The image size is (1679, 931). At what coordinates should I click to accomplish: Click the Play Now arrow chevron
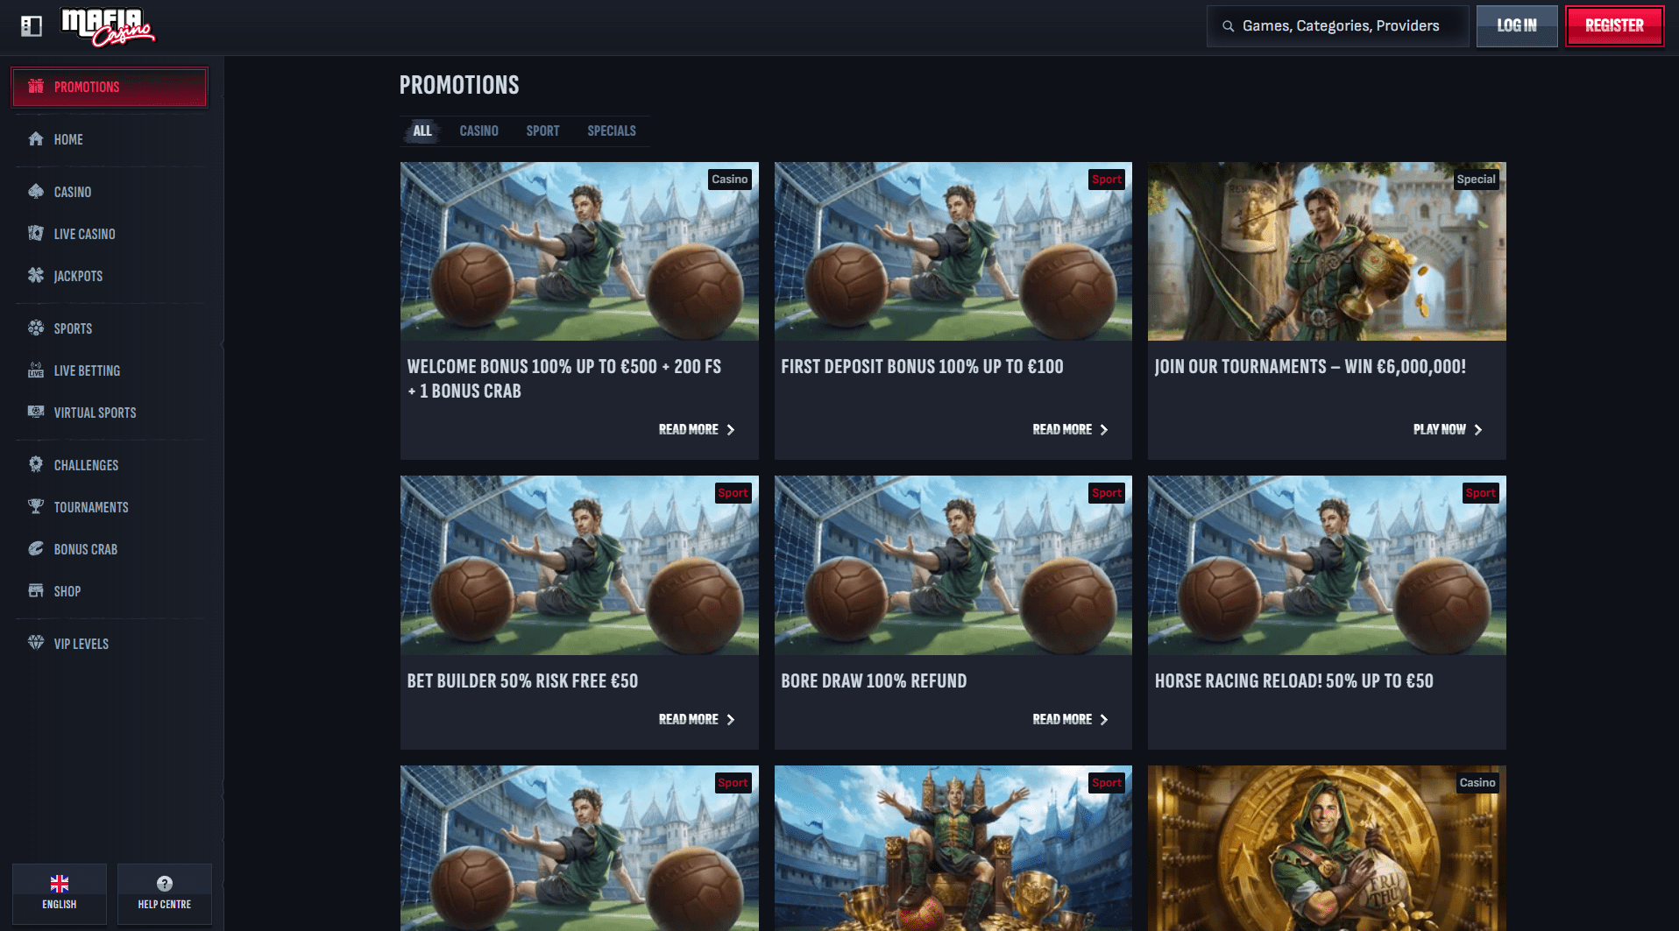(x=1478, y=429)
